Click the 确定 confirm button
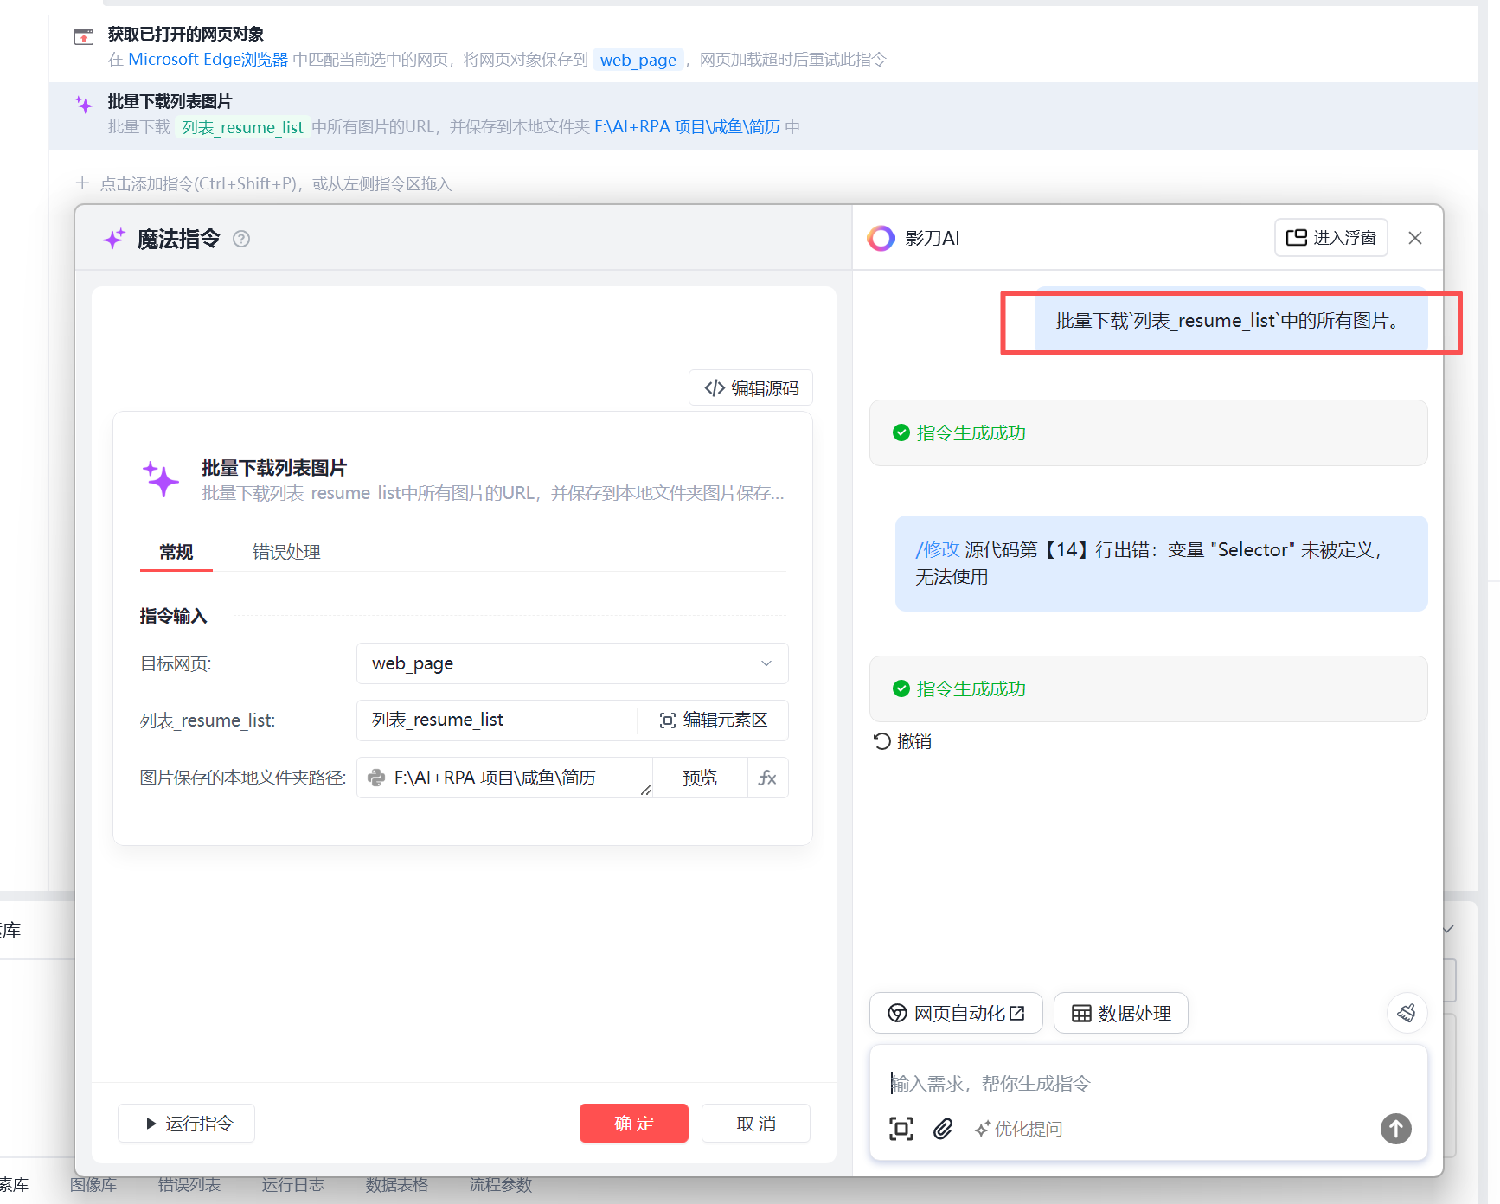The width and height of the screenshot is (1500, 1204). pyautogui.click(x=633, y=1124)
